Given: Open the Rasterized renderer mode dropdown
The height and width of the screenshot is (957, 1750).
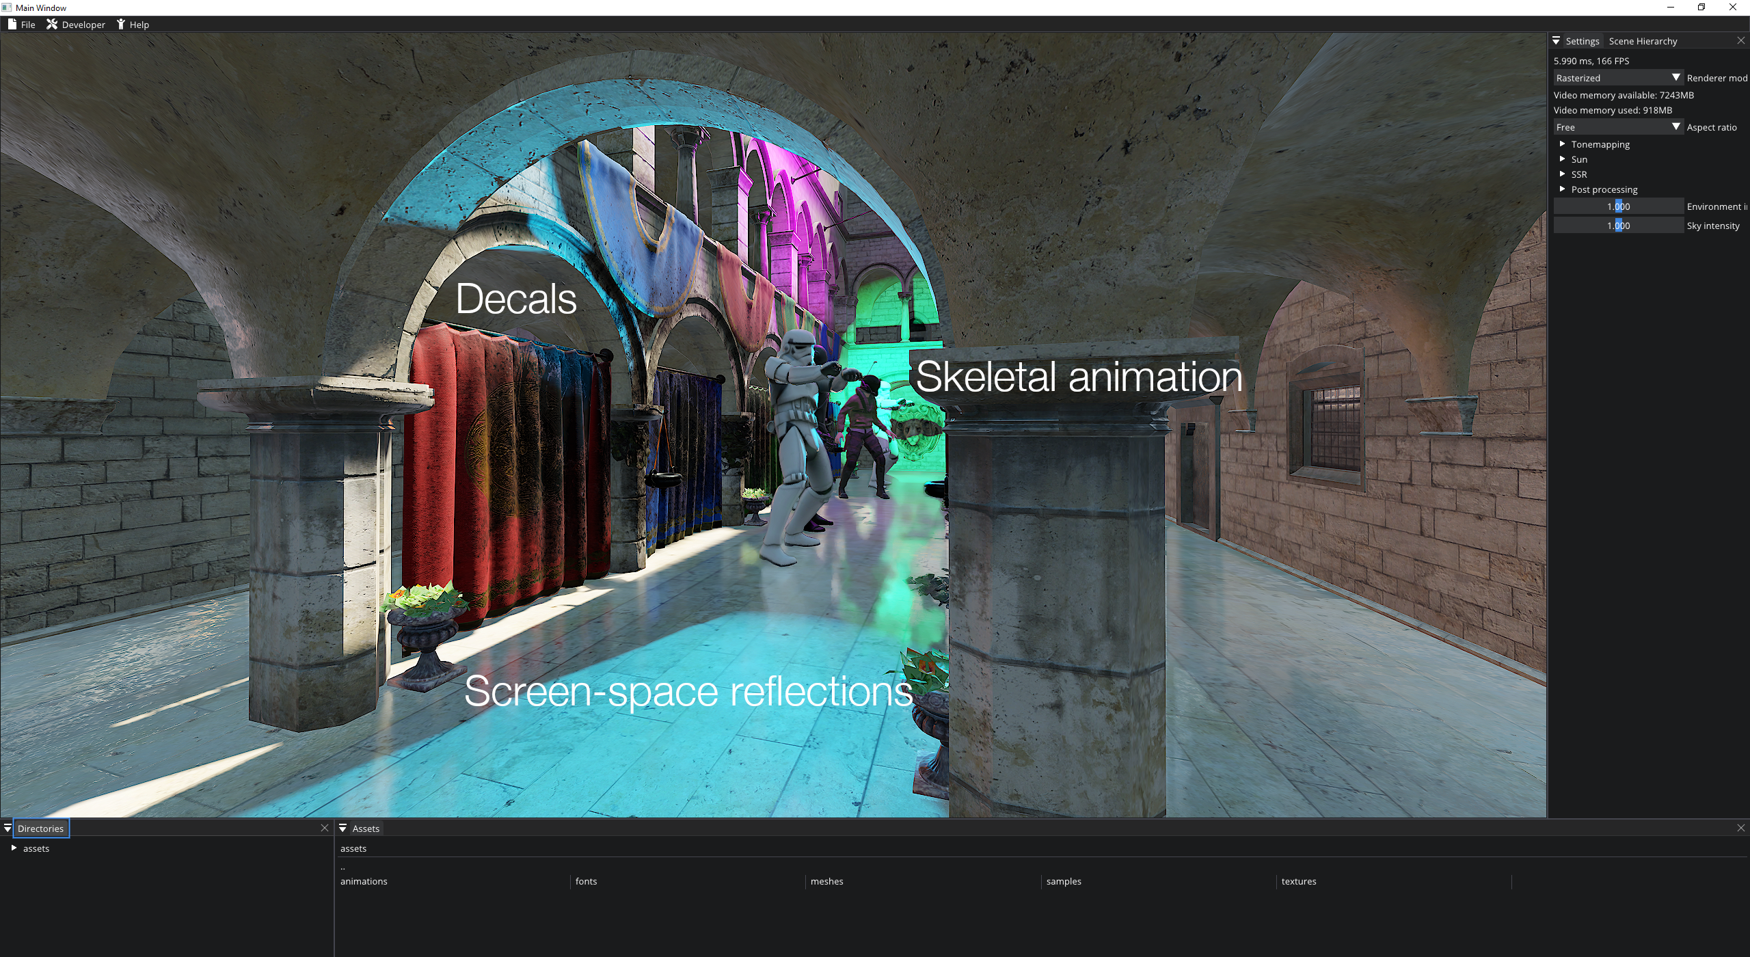Looking at the screenshot, I should [x=1617, y=78].
